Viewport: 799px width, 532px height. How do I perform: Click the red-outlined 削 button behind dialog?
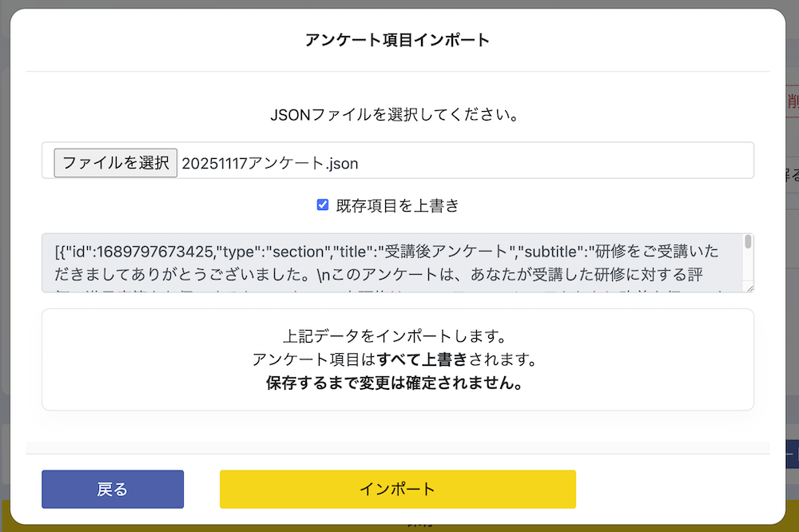pyautogui.click(x=792, y=102)
